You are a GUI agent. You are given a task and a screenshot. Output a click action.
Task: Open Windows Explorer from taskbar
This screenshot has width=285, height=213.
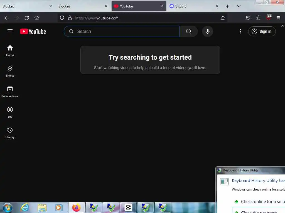point(42,207)
